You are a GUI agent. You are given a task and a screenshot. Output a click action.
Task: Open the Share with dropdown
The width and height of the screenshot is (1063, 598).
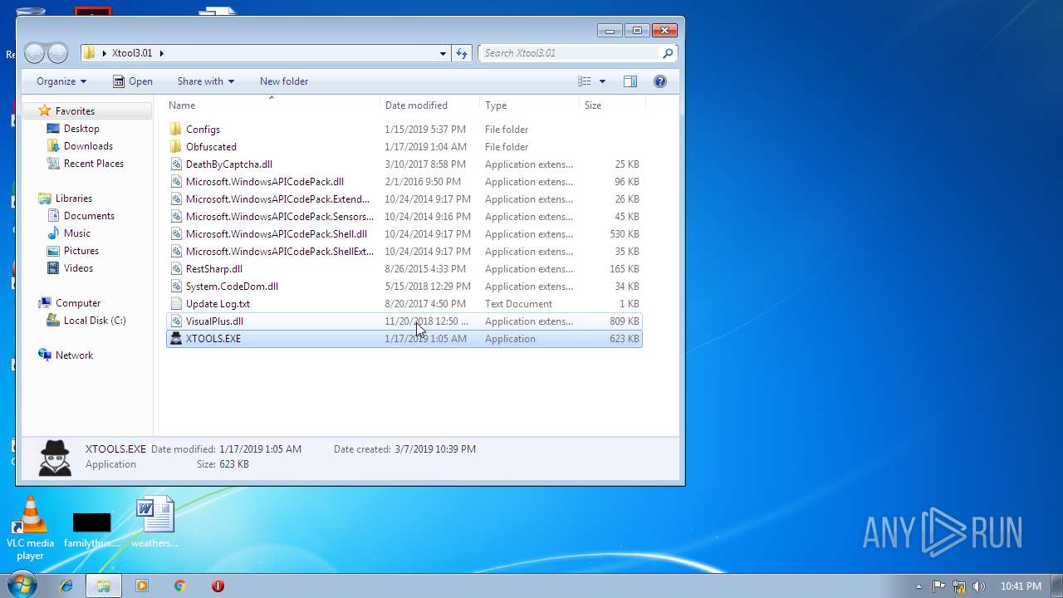(205, 81)
